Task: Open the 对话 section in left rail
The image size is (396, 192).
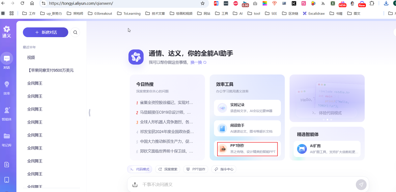Action: 6,61
